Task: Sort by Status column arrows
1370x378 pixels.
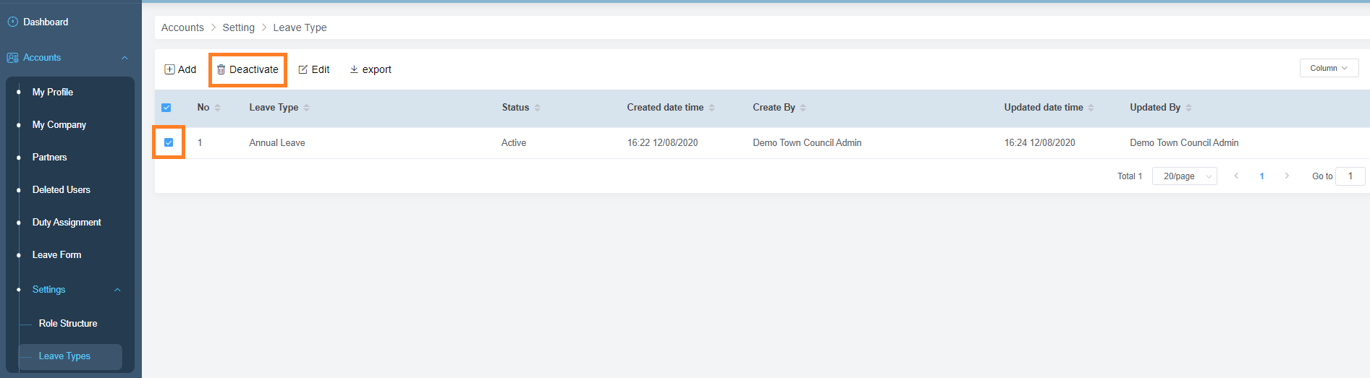Action: [537, 108]
